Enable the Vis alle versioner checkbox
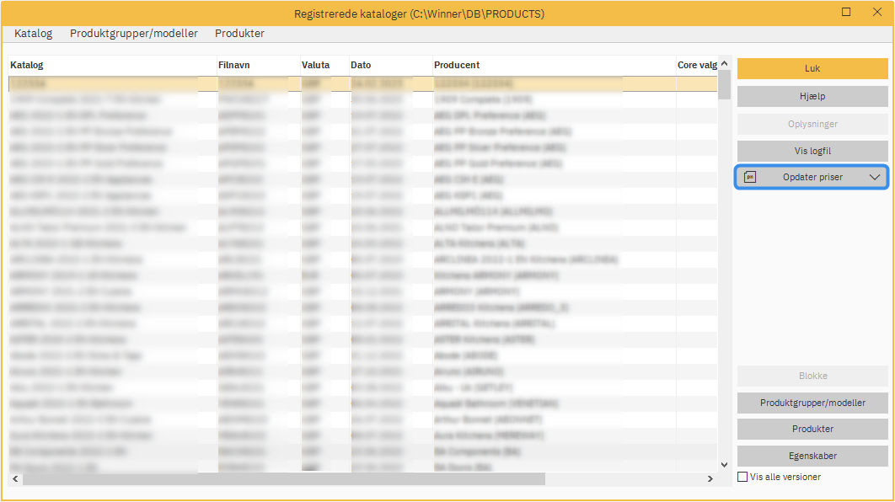Image resolution: width=895 pixels, height=502 pixels. coord(742,477)
